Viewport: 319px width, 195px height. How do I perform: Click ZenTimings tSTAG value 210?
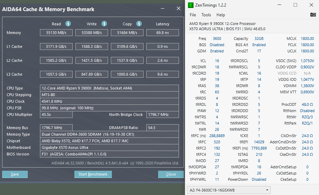tap(259, 155)
